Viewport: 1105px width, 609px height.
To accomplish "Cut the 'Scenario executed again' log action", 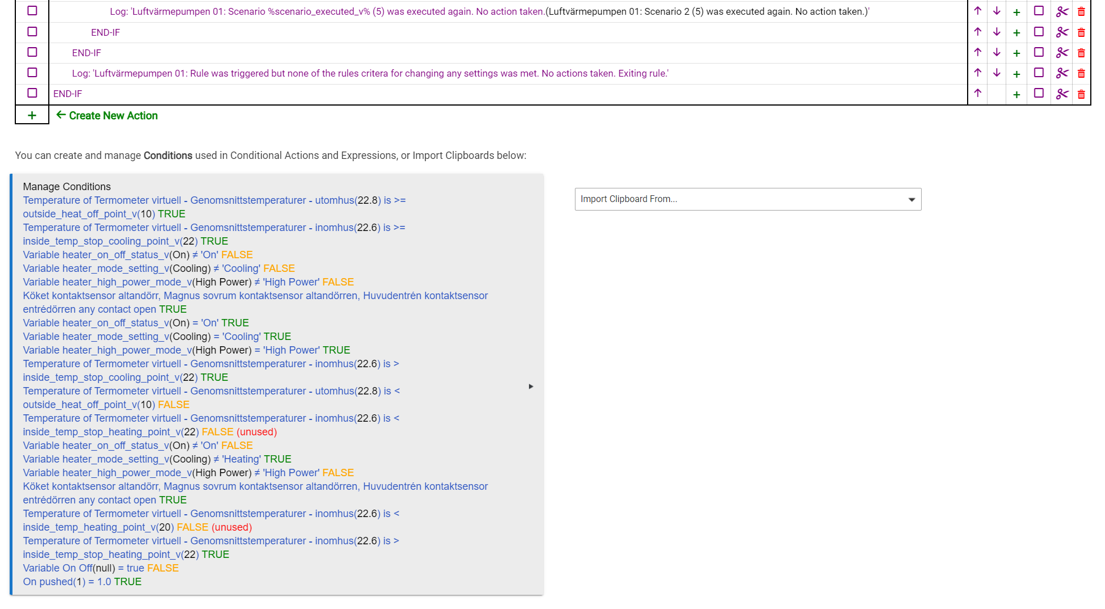I will [x=1062, y=12].
